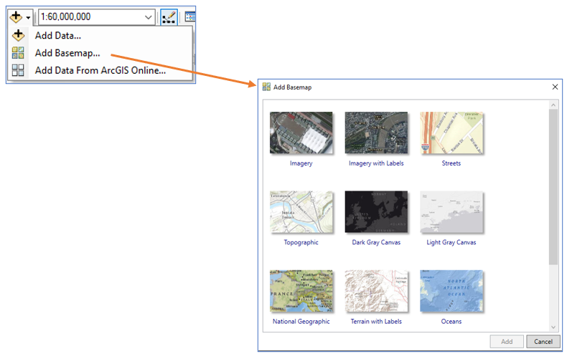This screenshot has width=567, height=359.
Task: Select the Streets basemap thumbnail
Action: (x=451, y=133)
